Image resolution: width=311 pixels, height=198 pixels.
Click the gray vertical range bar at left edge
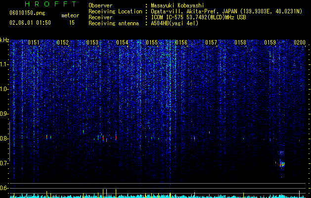[9, 142]
